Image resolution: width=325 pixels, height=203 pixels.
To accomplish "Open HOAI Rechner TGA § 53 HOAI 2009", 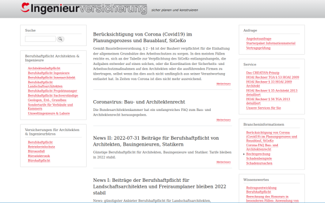I will 272,77.
